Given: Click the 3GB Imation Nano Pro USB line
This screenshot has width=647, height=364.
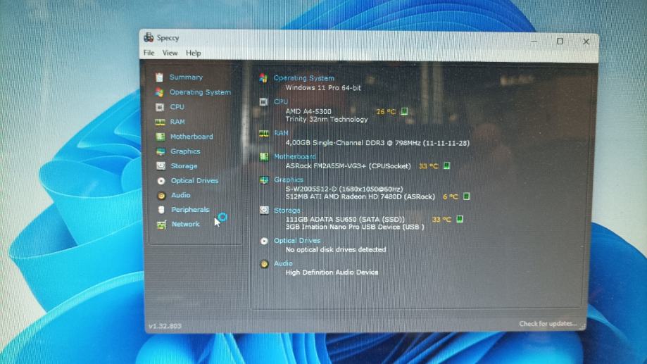Looking at the screenshot, I should point(355,227).
